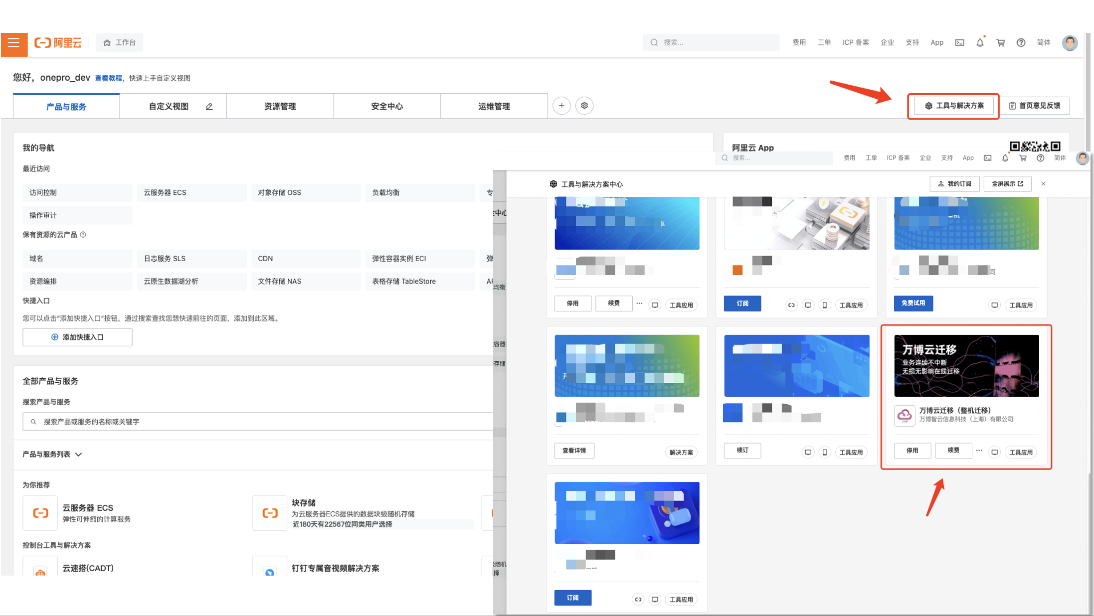Click the 首页意见反馈 button
This screenshot has width=1094, height=616.
(x=1035, y=106)
